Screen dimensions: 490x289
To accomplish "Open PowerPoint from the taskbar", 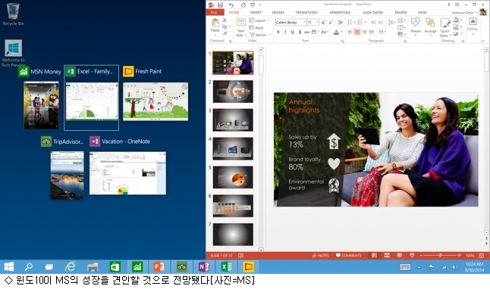I will click(x=159, y=266).
